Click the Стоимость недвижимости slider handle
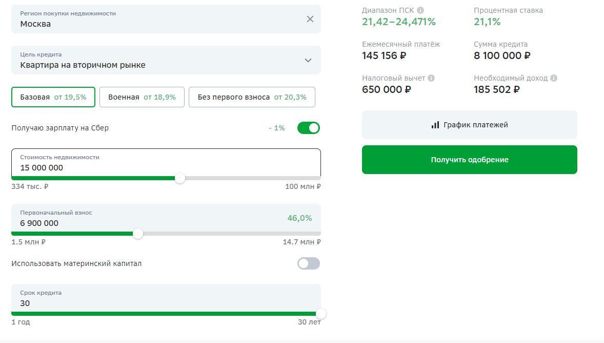The width and height of the screenshot is (604, 343). [180, 178]
